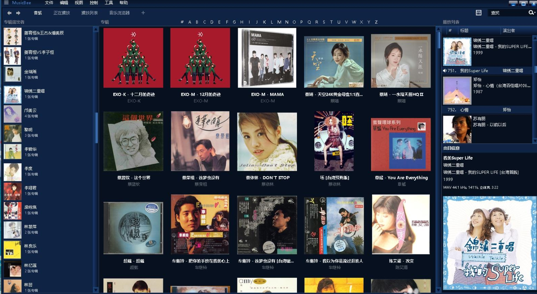Viewport: 537px width, 294px height.
Task: Open album EXO-K - 十二月的奇迹 cover
Action: 133,58
